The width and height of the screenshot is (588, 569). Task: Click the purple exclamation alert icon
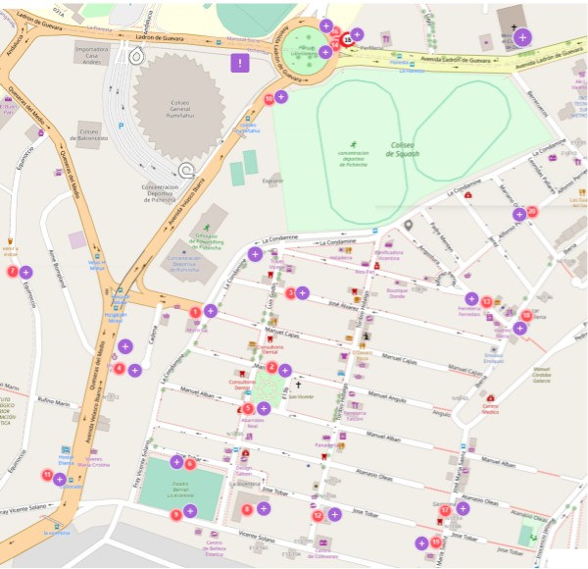click(x=240, y=64)
